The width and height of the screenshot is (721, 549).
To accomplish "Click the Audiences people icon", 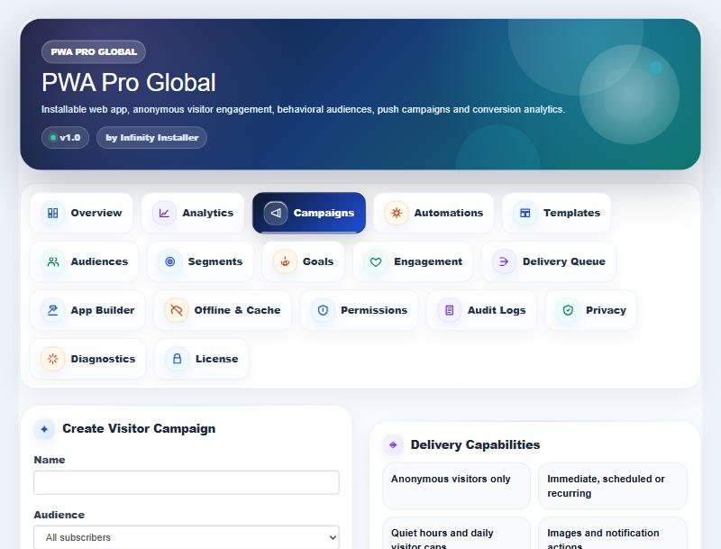I will point(53,261).
